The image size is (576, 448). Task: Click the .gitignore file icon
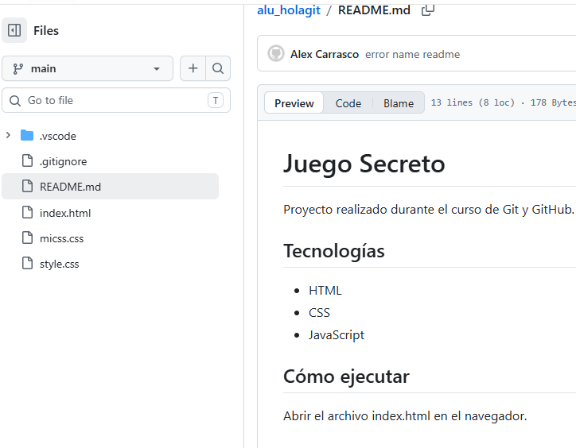27,160
